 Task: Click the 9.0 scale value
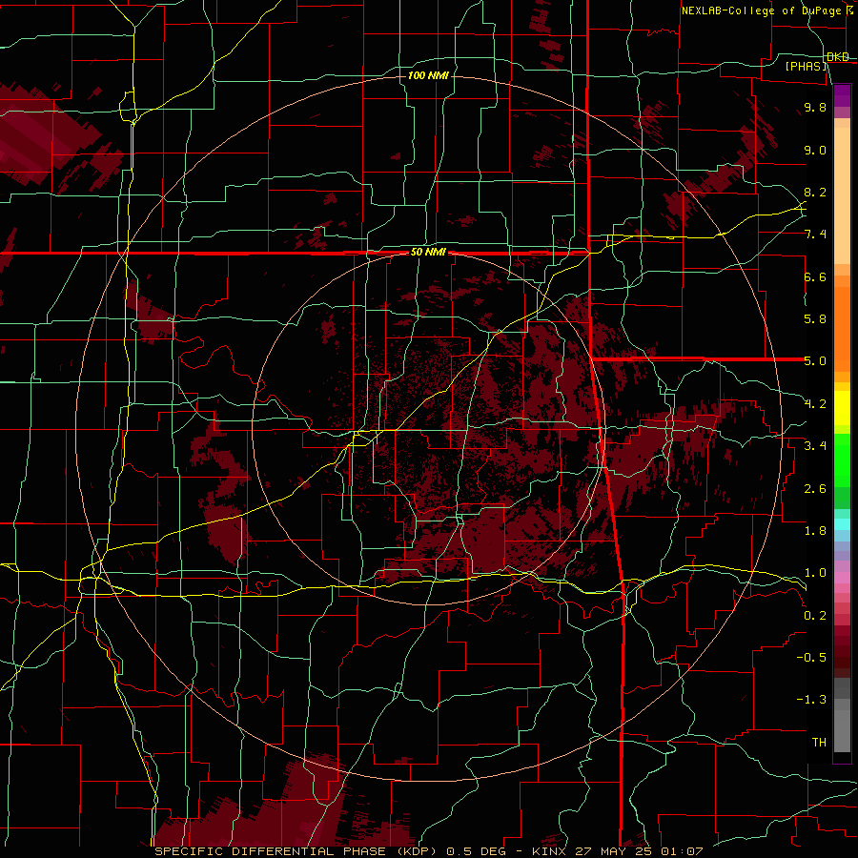(815, 151)
